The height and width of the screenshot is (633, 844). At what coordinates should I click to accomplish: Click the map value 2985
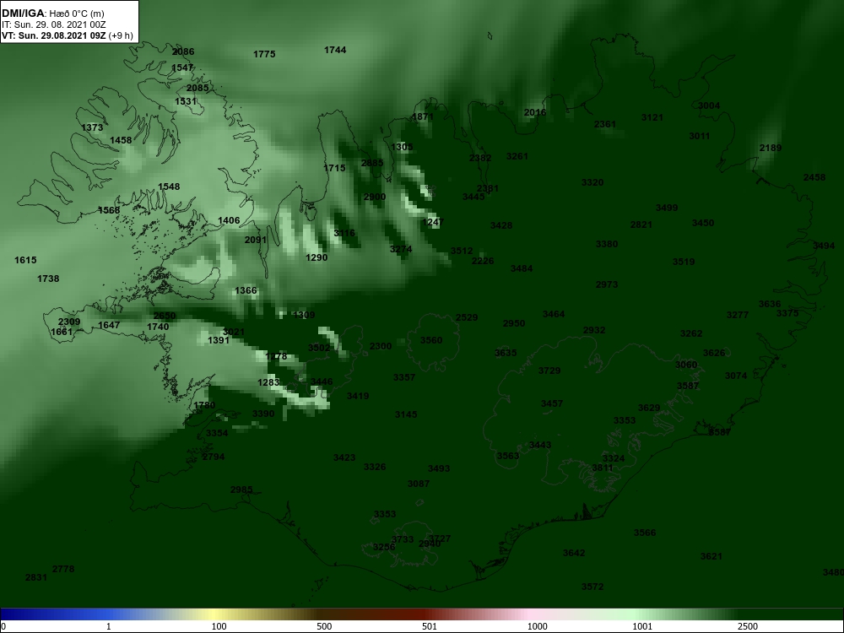[241, 490]
